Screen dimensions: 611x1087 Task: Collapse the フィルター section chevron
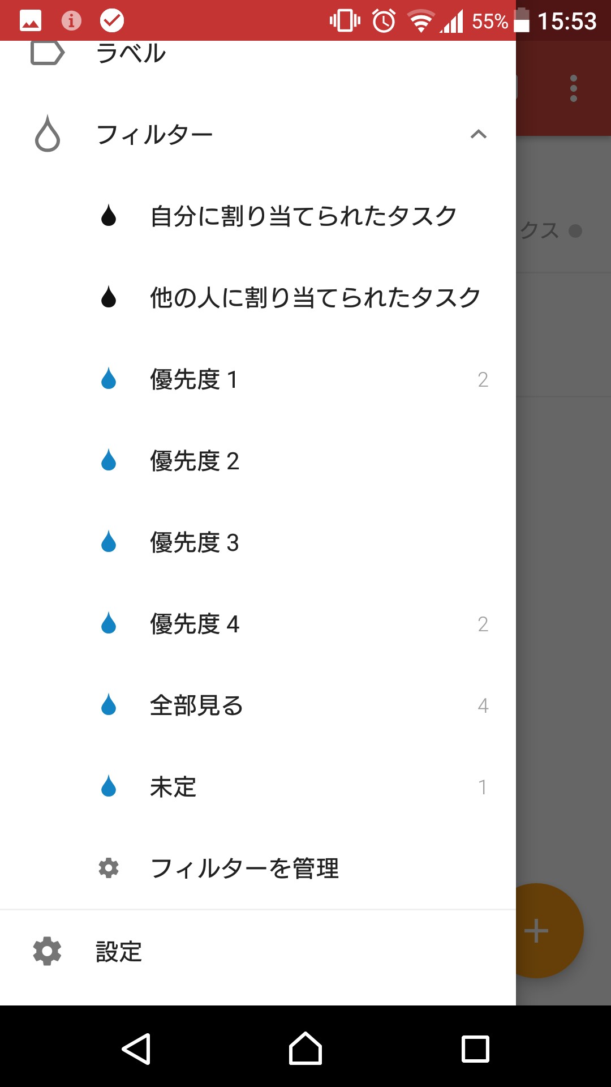[479, 134]
